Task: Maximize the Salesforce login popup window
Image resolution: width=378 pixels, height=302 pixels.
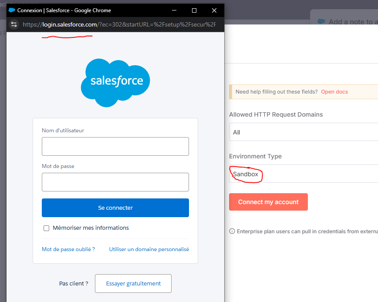Action: click(x=194, y=10)
